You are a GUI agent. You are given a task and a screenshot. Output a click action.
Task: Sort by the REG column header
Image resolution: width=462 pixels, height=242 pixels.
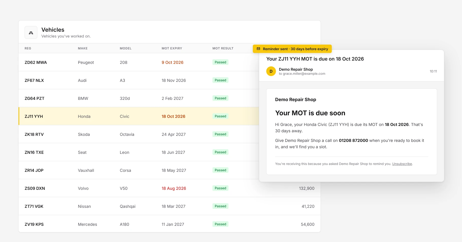pyautogui.click(x=28, y=48)
